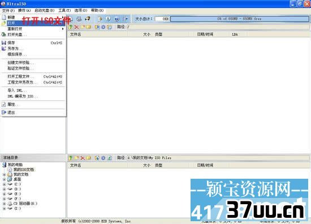The height and width of the screenshot is (224, 311).
Task: Click the lower 路径 path field
Action: [x=218, y=158]
